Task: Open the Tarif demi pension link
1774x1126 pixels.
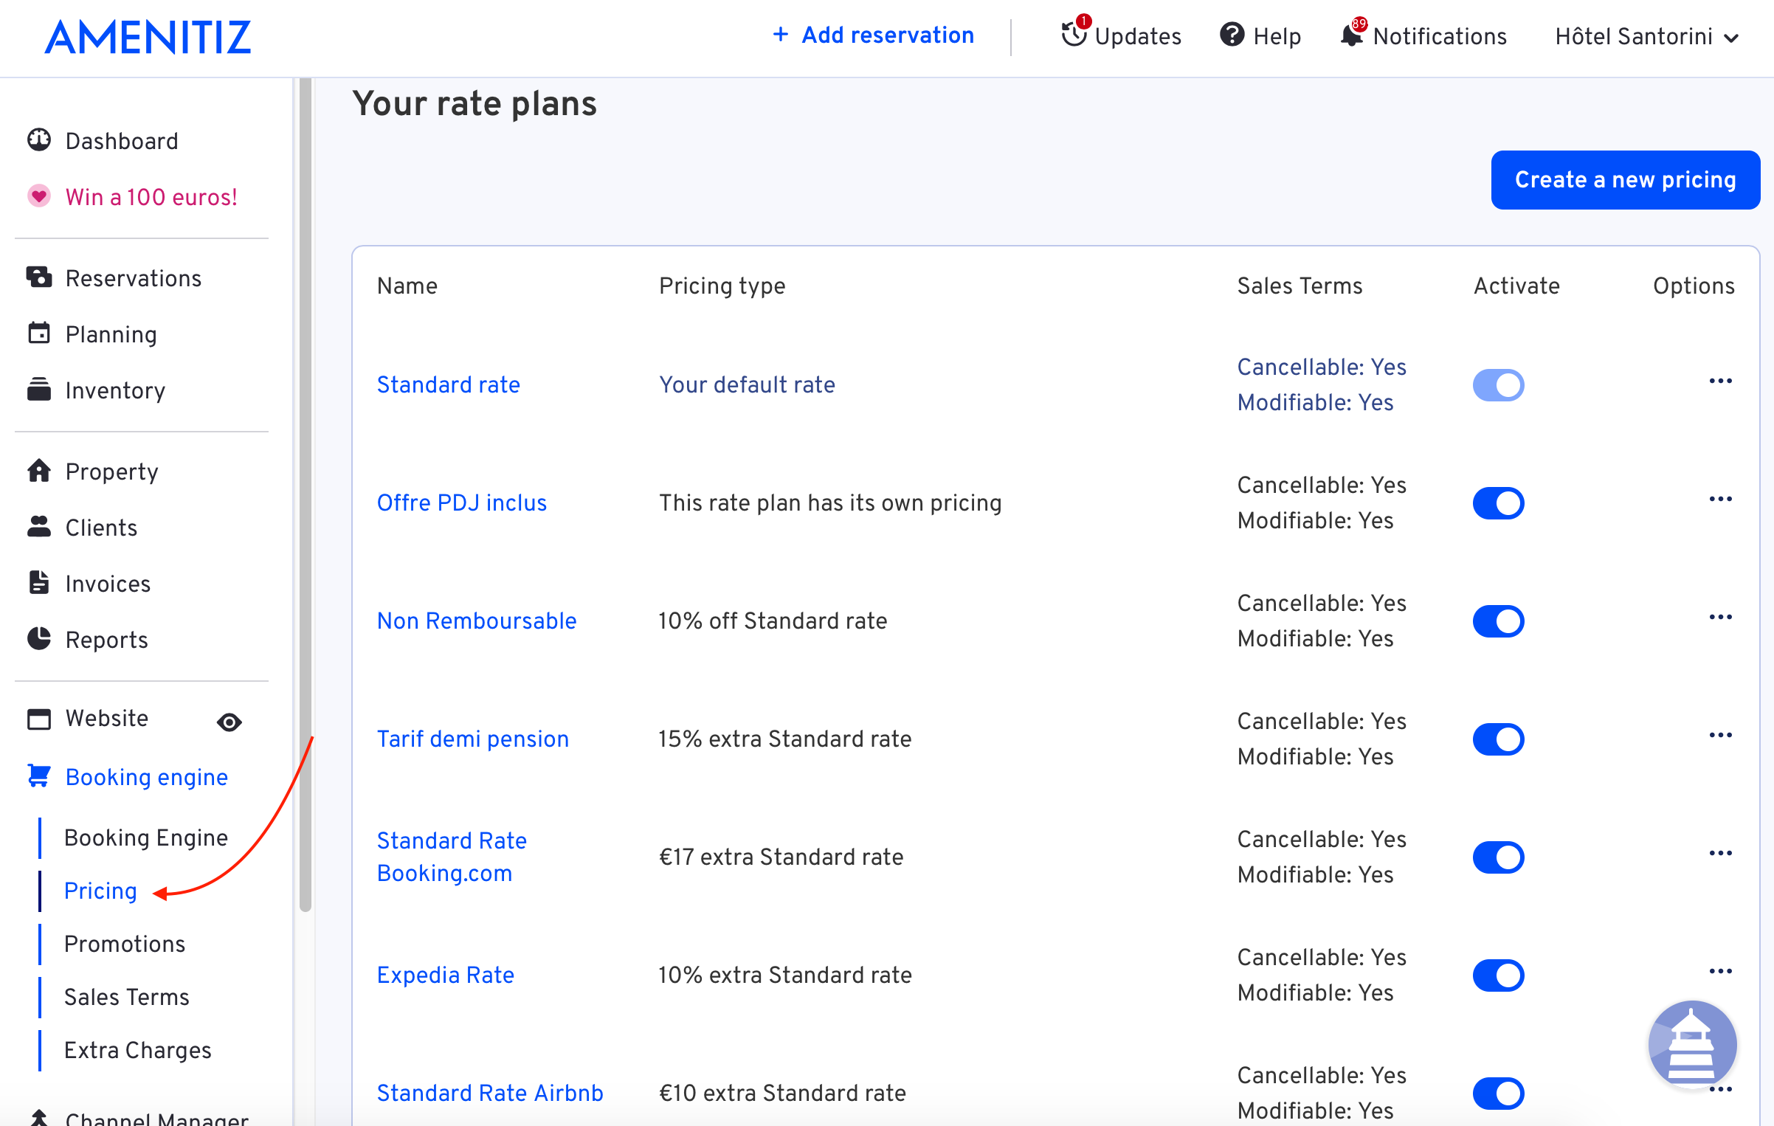Action: 473,739
